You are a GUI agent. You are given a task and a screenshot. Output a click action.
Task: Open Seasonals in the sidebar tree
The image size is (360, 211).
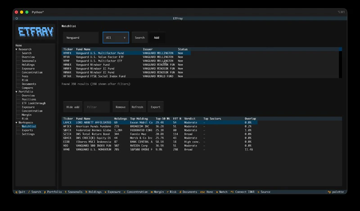click(x=29, y=61)
